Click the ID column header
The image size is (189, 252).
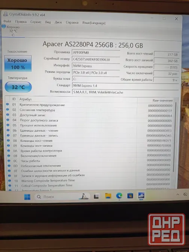point(14,99)
